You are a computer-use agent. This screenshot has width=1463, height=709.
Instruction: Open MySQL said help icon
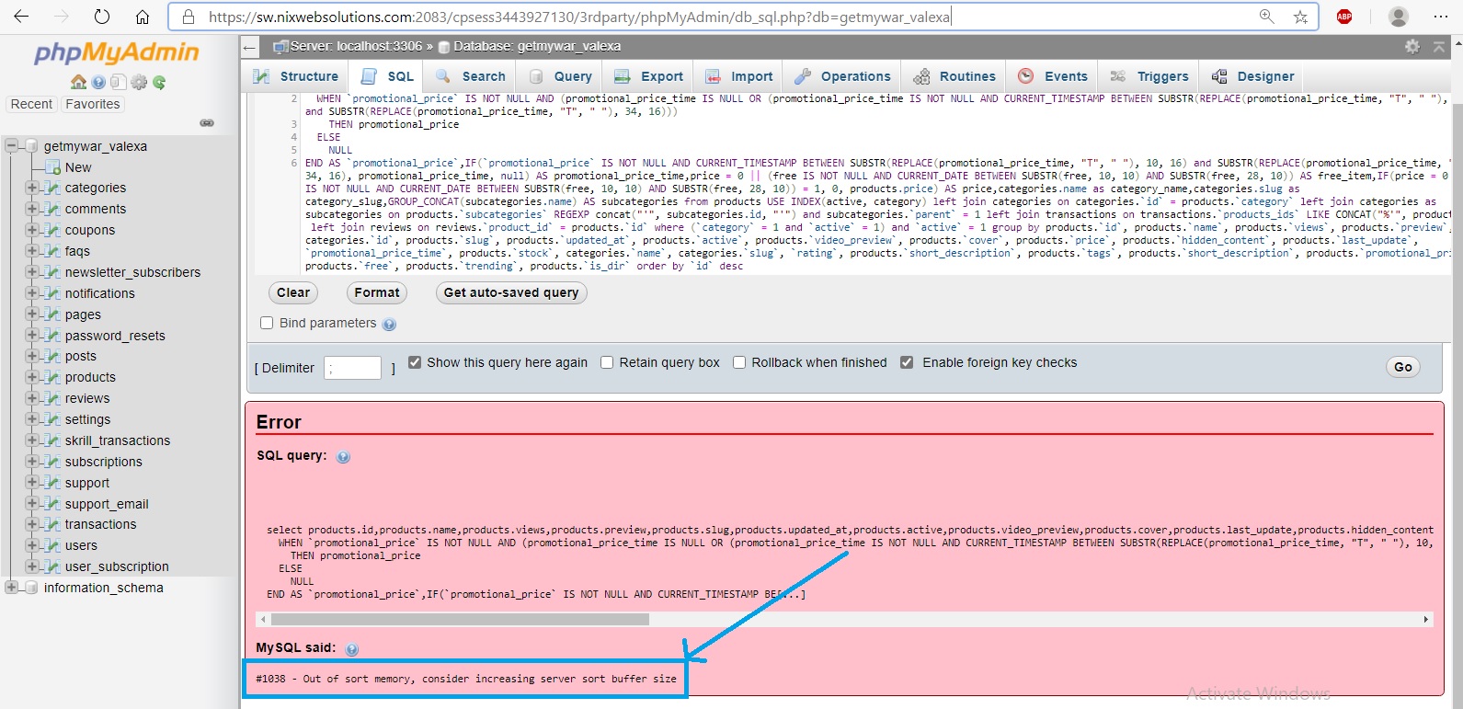[351, 649]
